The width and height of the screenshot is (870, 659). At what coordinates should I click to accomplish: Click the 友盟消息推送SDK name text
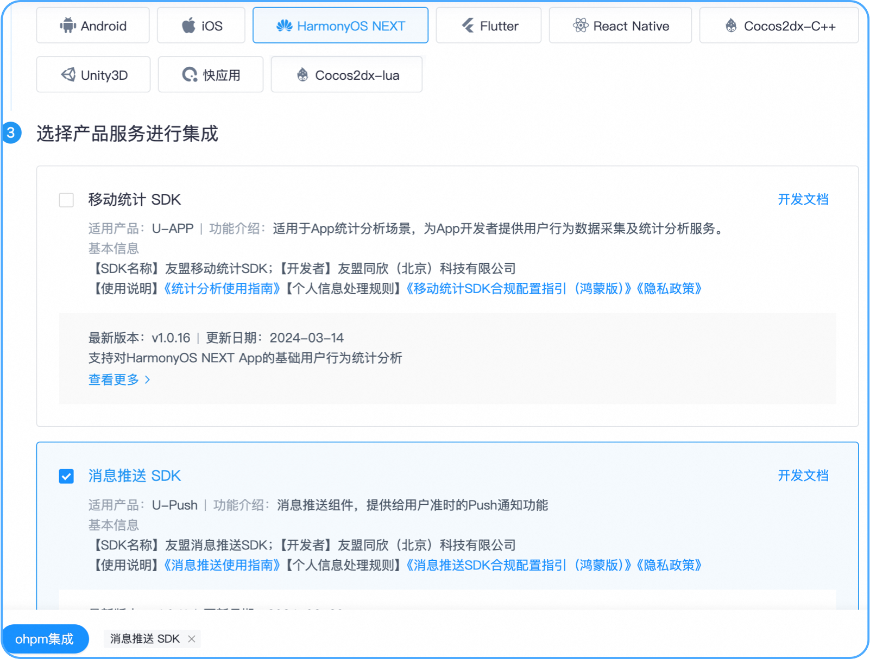[x=216, y=546]
